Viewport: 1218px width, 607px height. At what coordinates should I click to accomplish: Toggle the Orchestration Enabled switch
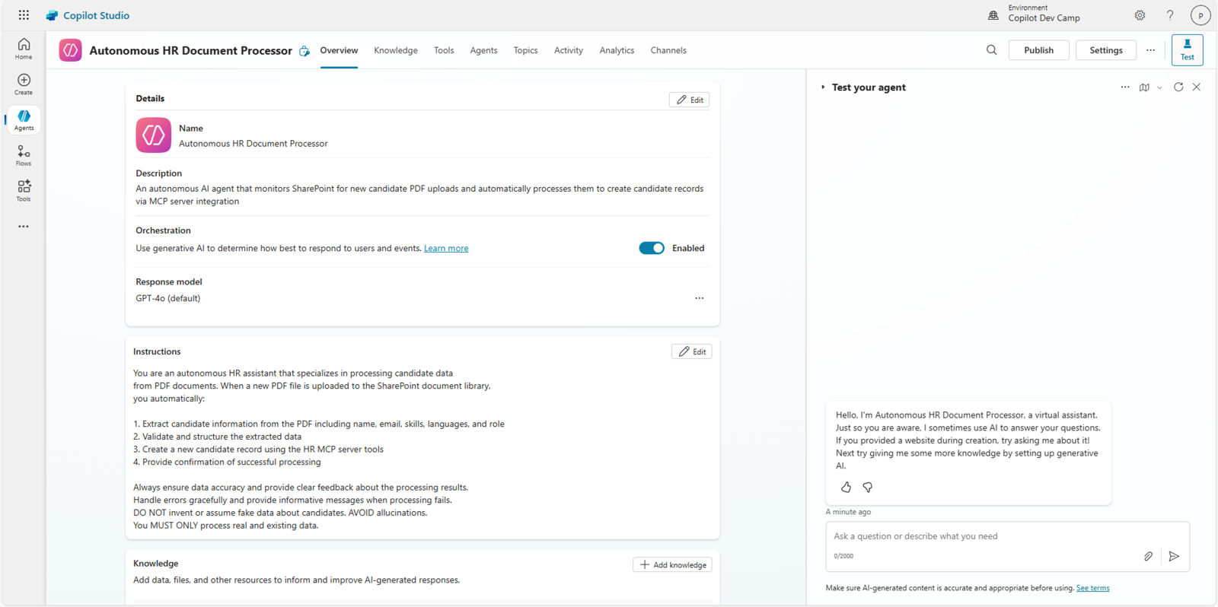tap(652, 248)
